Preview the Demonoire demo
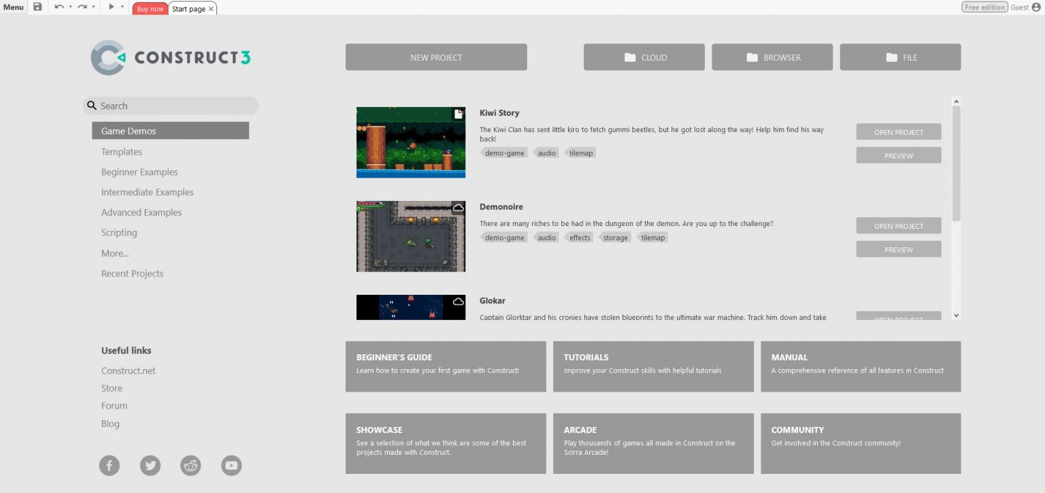The height and width of the screenshot is (493, 1045). pyautogui.click(x=899, y=249)
